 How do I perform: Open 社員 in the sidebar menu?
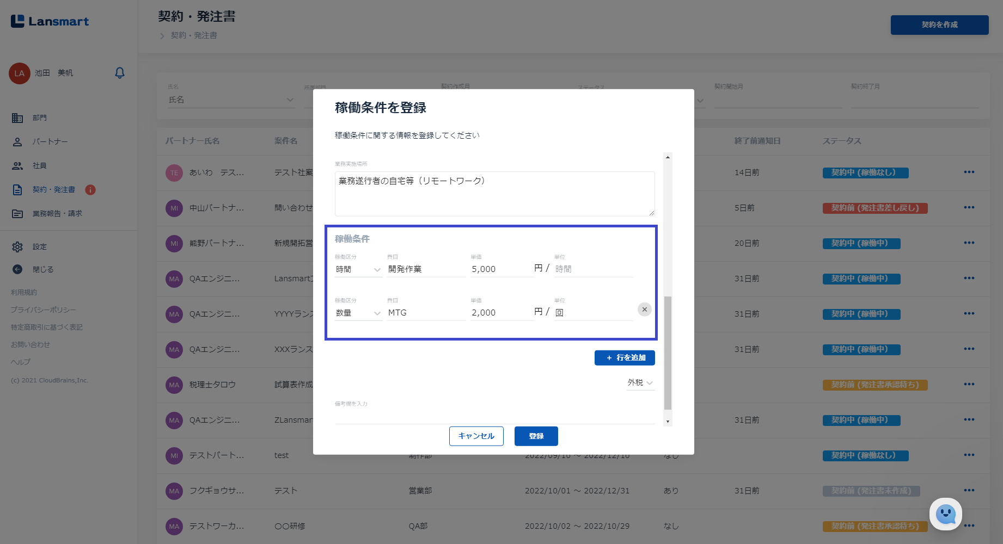point(39,166)
